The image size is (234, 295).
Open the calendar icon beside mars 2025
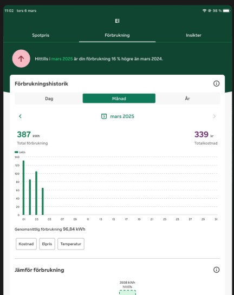104,116
